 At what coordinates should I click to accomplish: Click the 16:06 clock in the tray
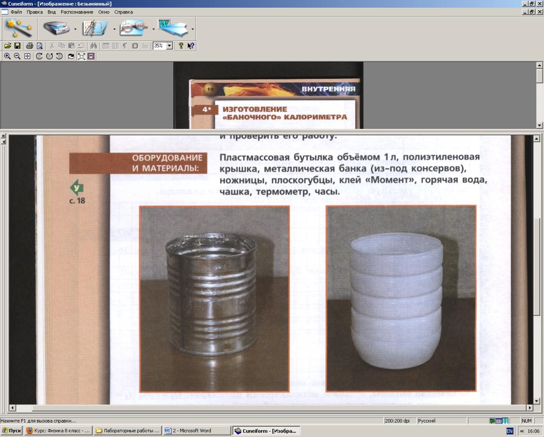coord(533,431)
